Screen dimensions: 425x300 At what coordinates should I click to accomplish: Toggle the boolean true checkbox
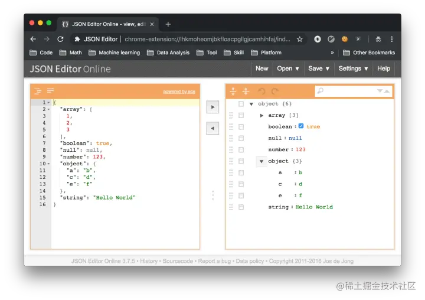click(x=301, y=126)
